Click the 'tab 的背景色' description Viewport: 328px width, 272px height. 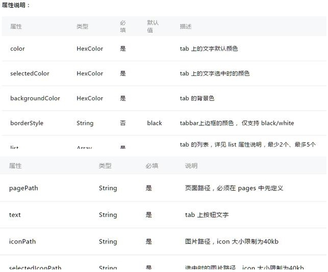[x=197, y=98]
